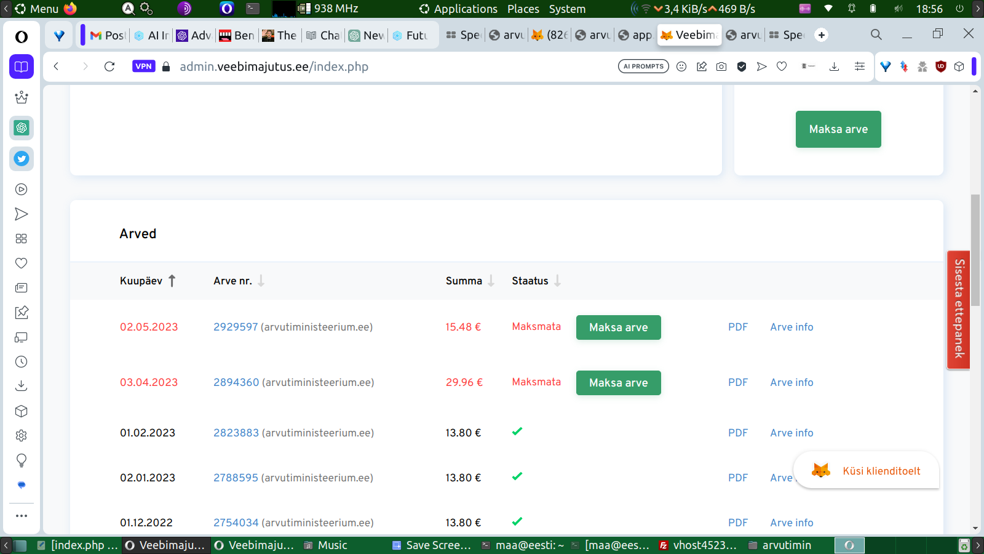Image resolution: width=984 pixels, height=554 pixels.
Task: Open the 'Save Scree...' taskbar window
Action: coord(432,545)
